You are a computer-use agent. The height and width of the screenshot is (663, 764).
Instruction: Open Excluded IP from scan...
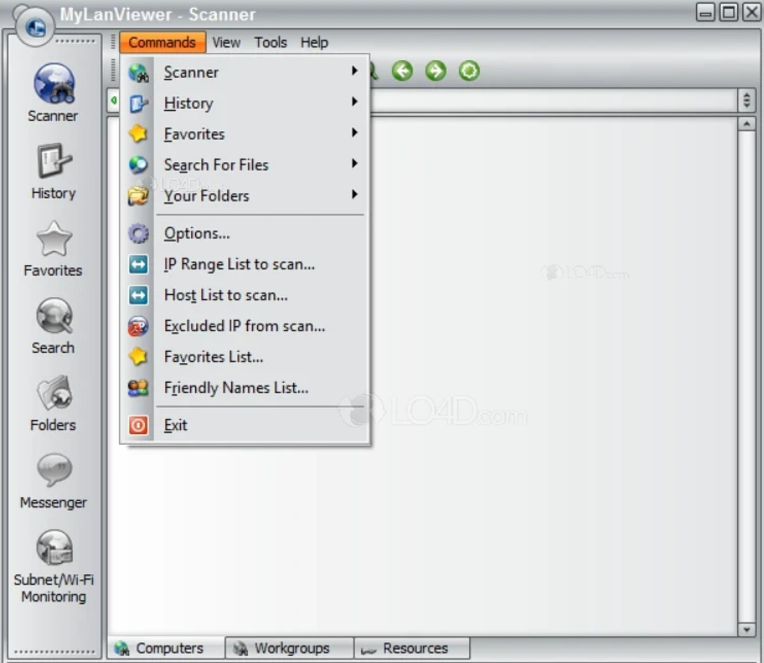click(245, 326)
